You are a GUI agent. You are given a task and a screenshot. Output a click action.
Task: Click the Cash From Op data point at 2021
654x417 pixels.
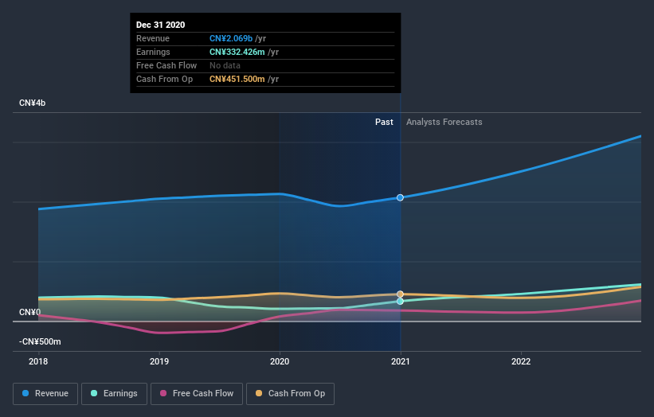pos(400,294)
